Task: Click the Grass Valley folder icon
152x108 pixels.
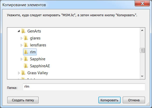Action: pos(23,73)
